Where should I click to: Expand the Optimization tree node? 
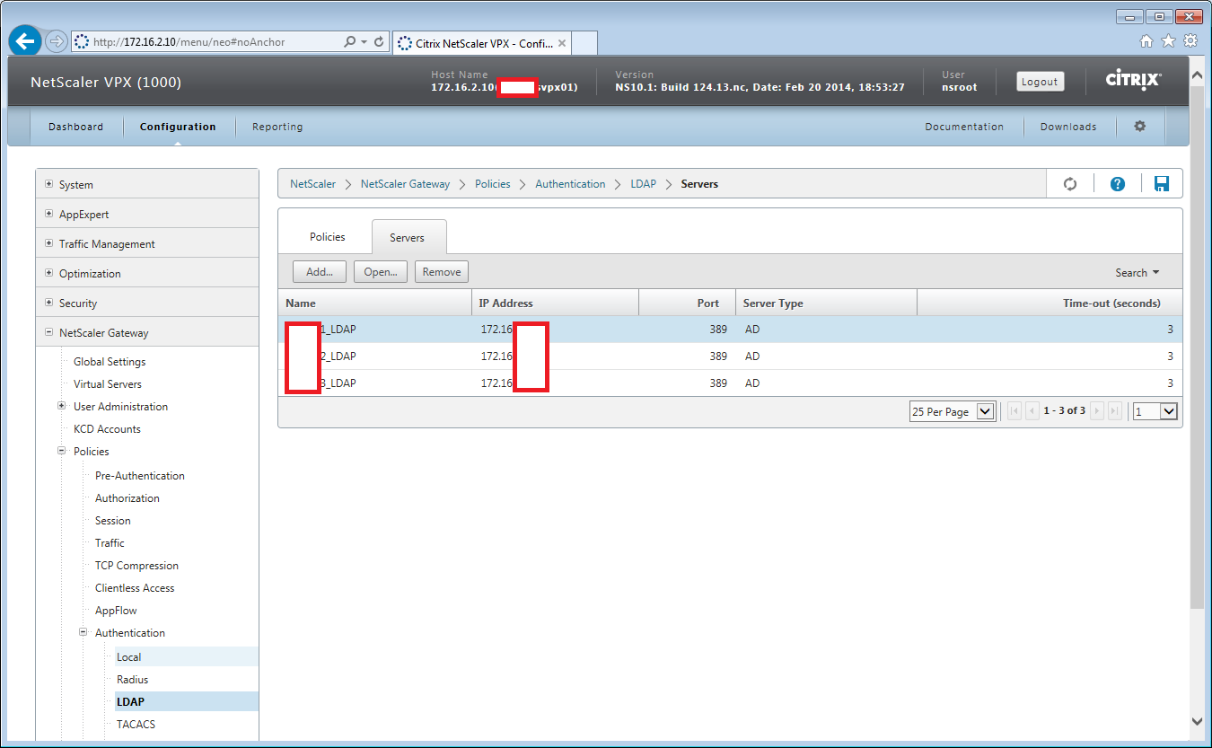point(49,273)
